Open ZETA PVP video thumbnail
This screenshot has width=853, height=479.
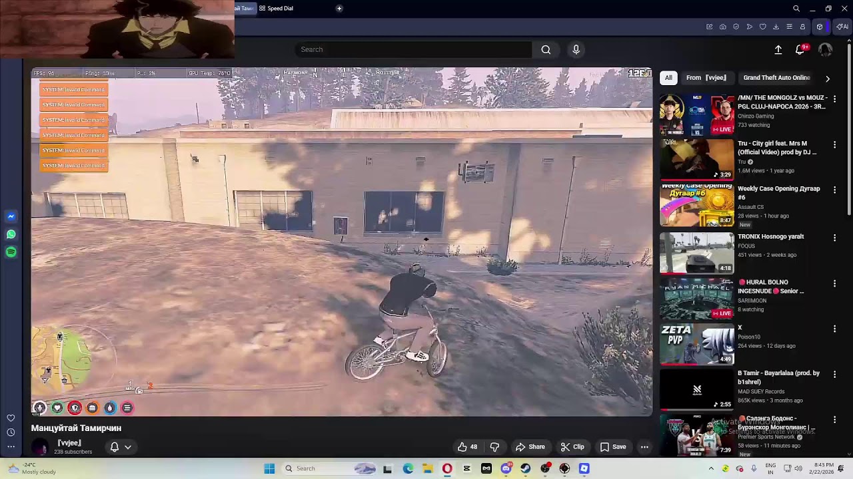click(x=696, y=344)
